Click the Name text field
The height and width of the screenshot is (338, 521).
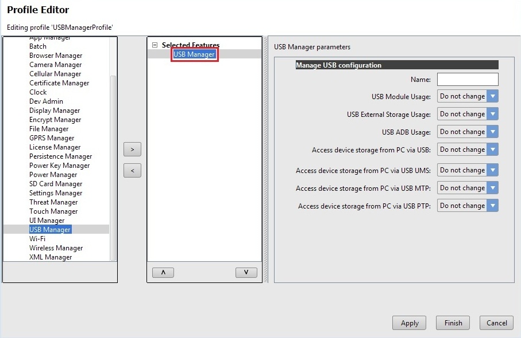467,79
